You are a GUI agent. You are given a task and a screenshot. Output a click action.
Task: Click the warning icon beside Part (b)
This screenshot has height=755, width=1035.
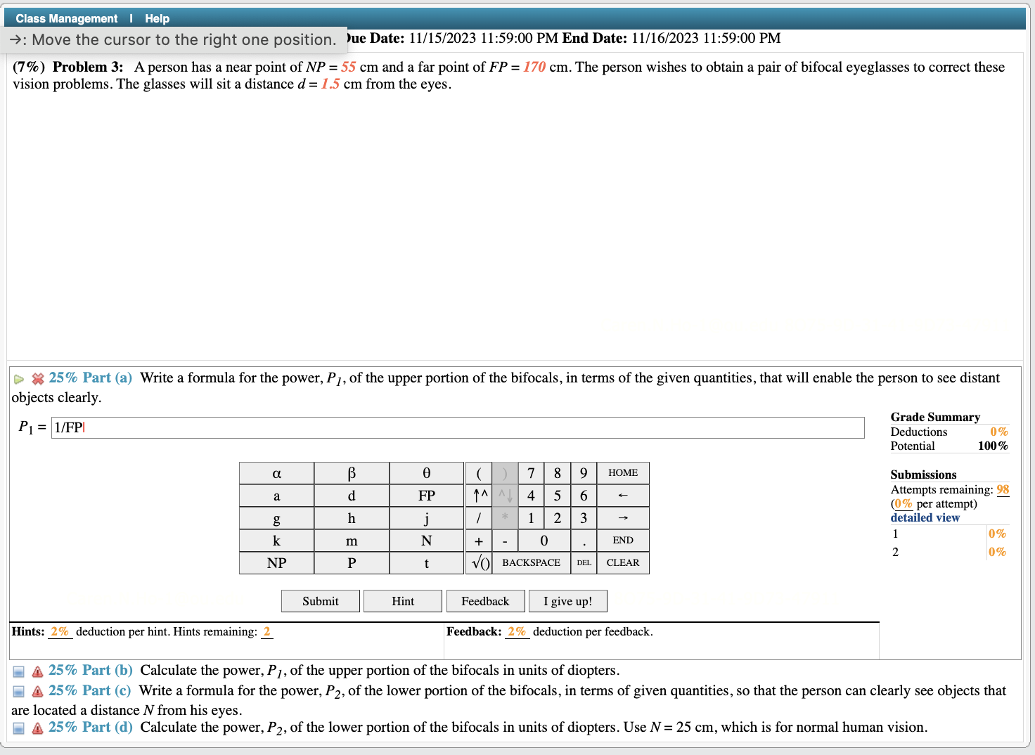click(38, 672)
